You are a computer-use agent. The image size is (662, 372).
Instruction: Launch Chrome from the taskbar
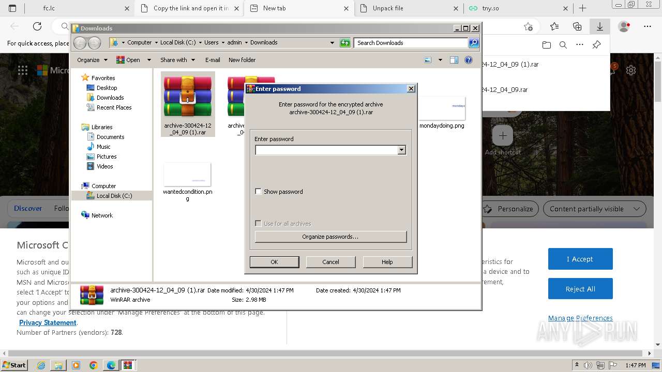tap(94, 365)
